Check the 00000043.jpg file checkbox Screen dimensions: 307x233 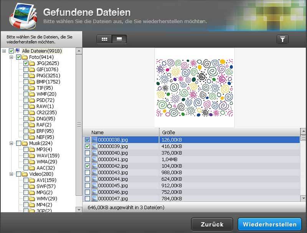tap(87, 172)
